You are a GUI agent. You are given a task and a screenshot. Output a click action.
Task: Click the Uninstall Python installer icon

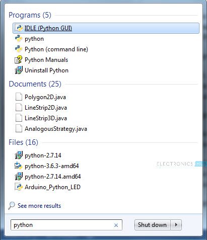point(19,70)
